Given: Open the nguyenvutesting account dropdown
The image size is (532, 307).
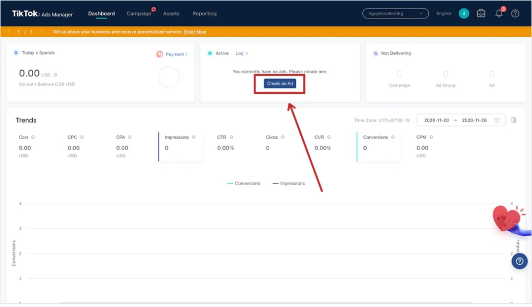Looking at the screenshot, I should 395,14.
